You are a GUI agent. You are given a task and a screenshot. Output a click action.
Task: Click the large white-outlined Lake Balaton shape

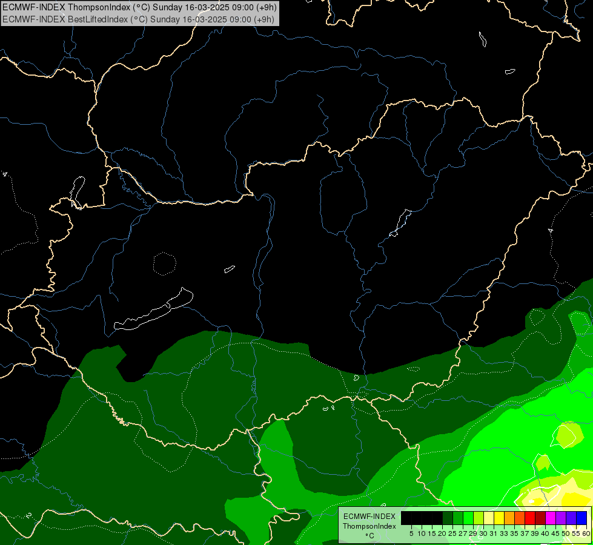click(x=153, y=309)
